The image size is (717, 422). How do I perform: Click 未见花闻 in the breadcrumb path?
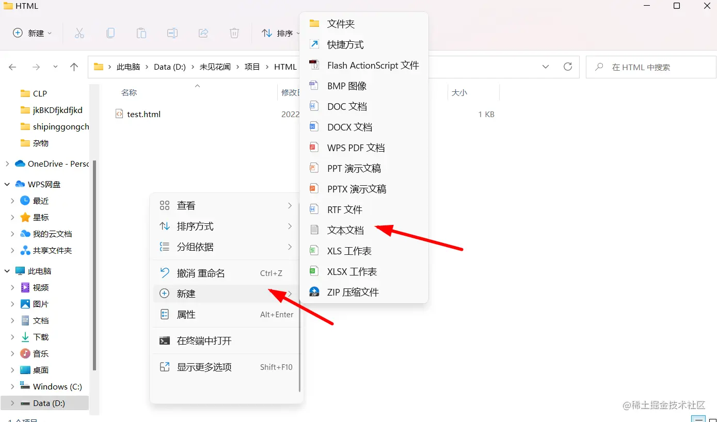point(215,67)
